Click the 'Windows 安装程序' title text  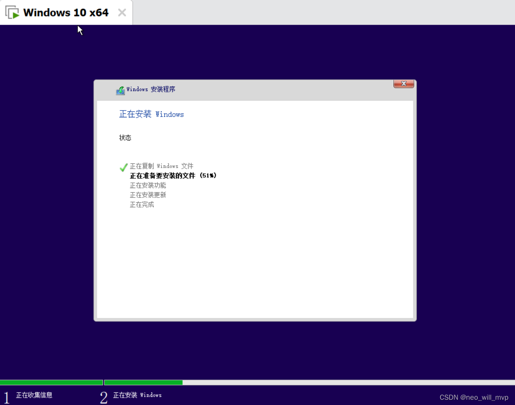click(151, 89)
